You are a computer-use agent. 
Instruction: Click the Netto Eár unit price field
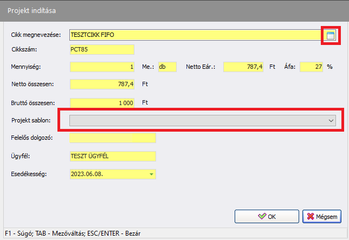pyautogui.click(x=243, y=67)
